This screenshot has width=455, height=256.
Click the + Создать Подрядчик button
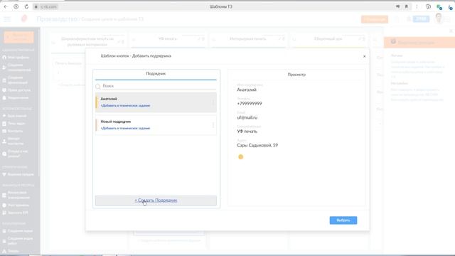pos(156,201)
